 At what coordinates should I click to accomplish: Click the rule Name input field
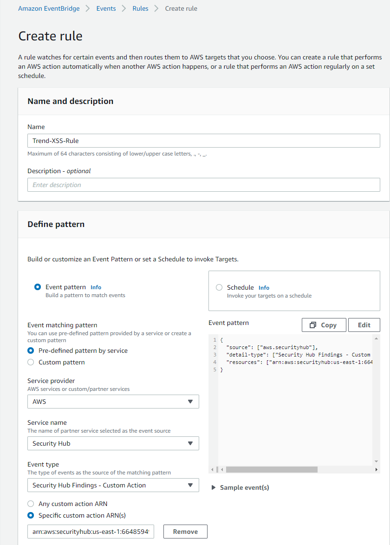click(x=204, y=141)
